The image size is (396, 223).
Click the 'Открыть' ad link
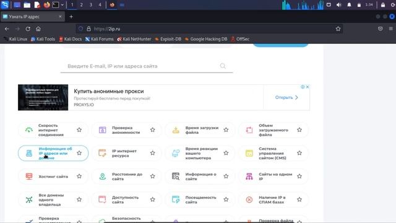tap(286, 97)
